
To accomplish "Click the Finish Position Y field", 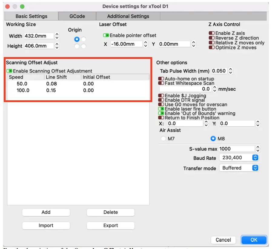I will [237, 124].
